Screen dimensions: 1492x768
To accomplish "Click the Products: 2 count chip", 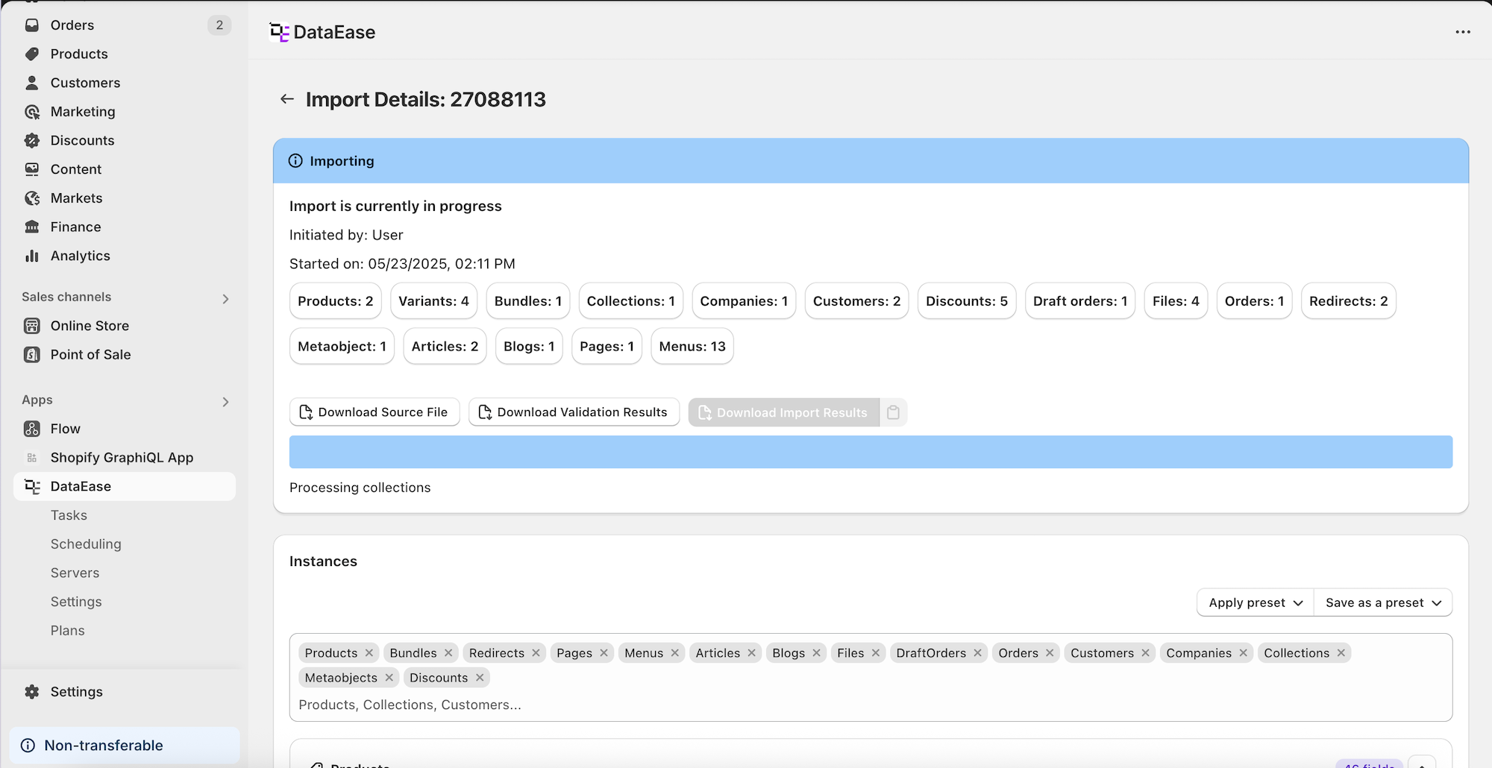I will coord(336,301).
